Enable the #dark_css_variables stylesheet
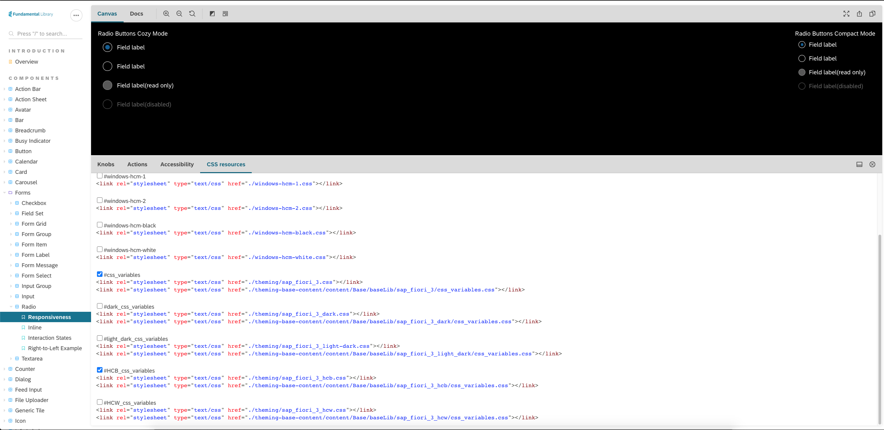The width and height of the screenshot is (884, 430). click(100, 306)
